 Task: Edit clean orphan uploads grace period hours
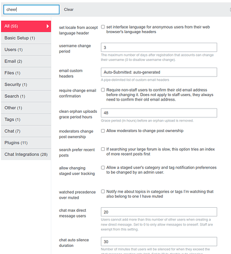[159, 113]
